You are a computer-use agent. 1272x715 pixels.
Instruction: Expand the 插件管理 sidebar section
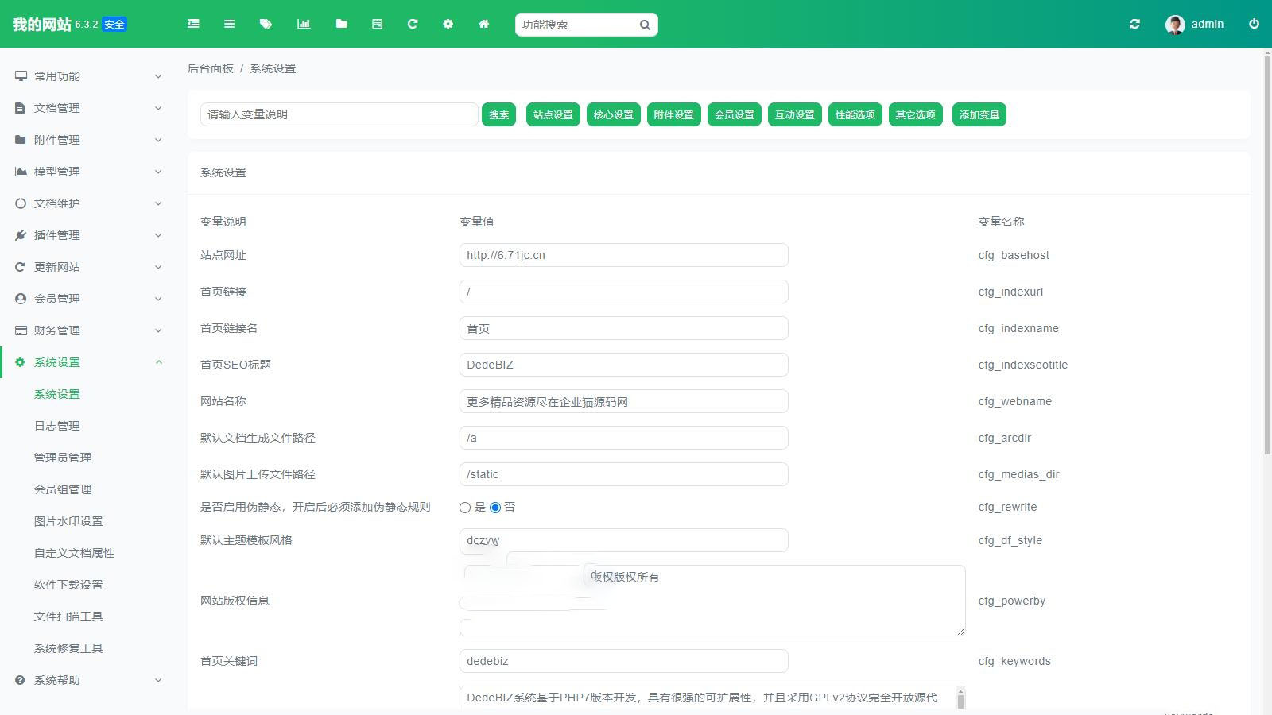click(x=87, y=235)
